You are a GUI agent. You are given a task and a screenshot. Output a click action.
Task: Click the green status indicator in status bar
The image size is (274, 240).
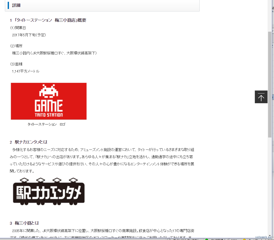[x=207, y=239]
